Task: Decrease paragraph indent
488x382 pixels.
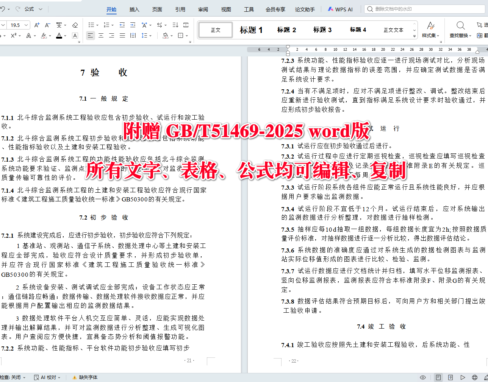Action: click(122, 25)
